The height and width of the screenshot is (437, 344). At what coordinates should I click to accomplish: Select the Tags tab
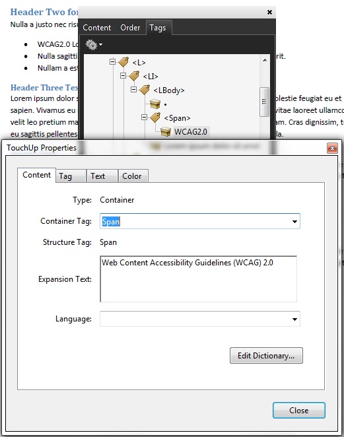(158, 28)
